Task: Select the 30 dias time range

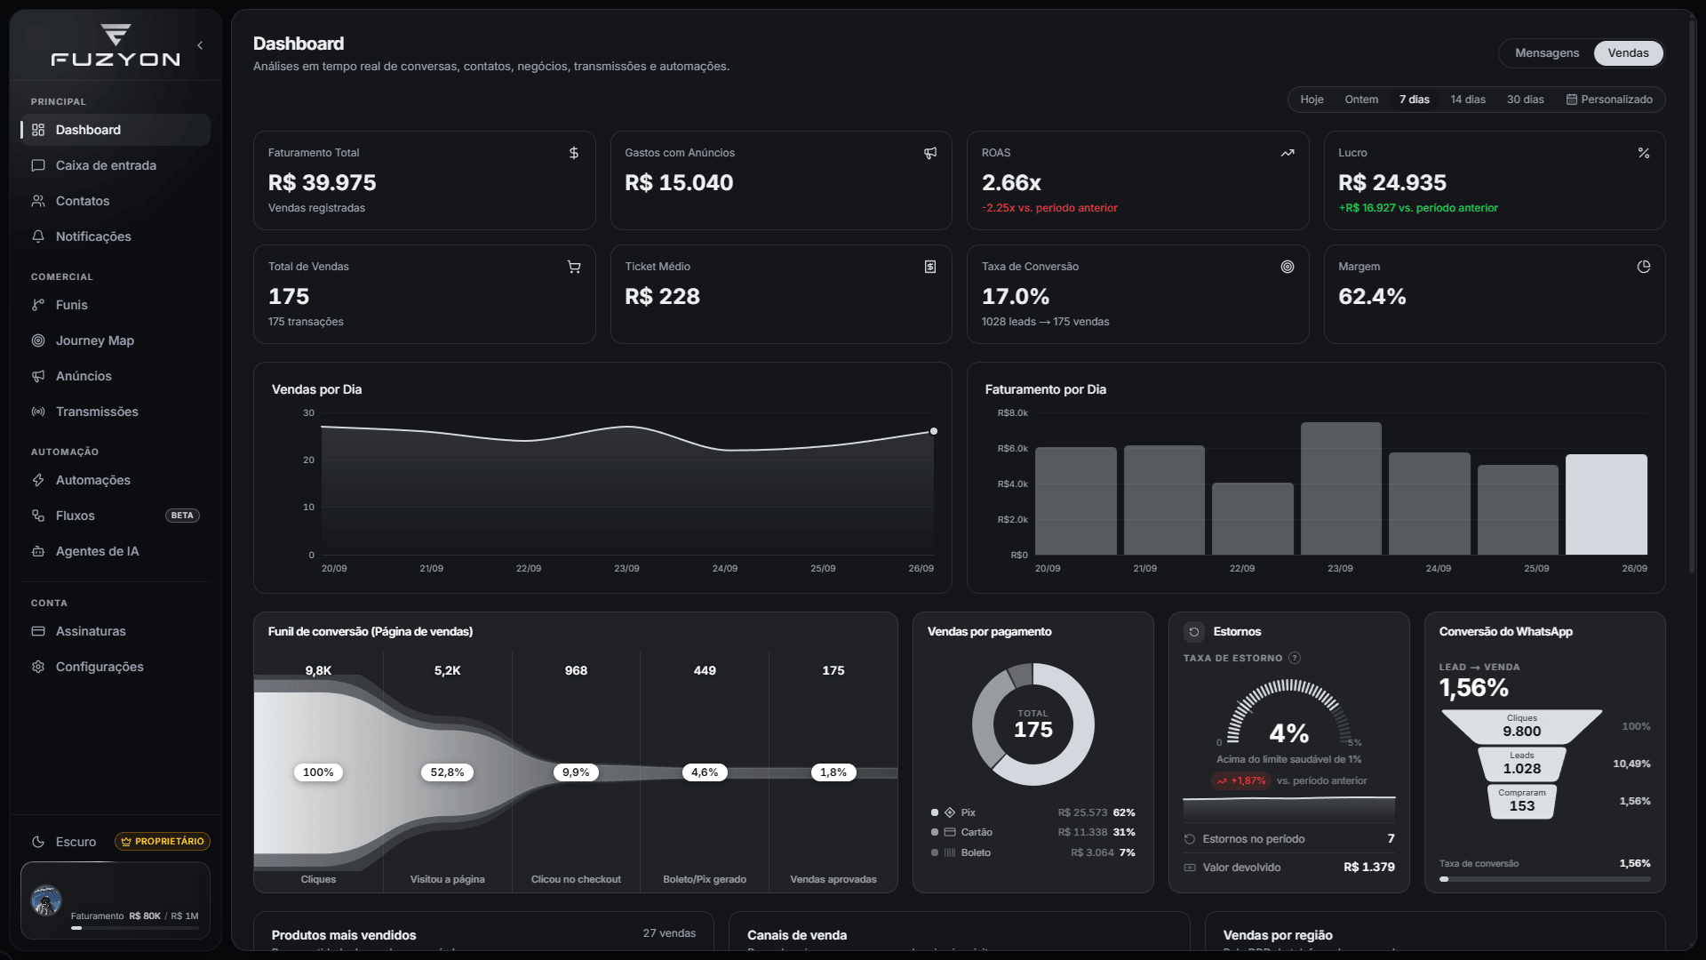Action: click(1525, 100)
